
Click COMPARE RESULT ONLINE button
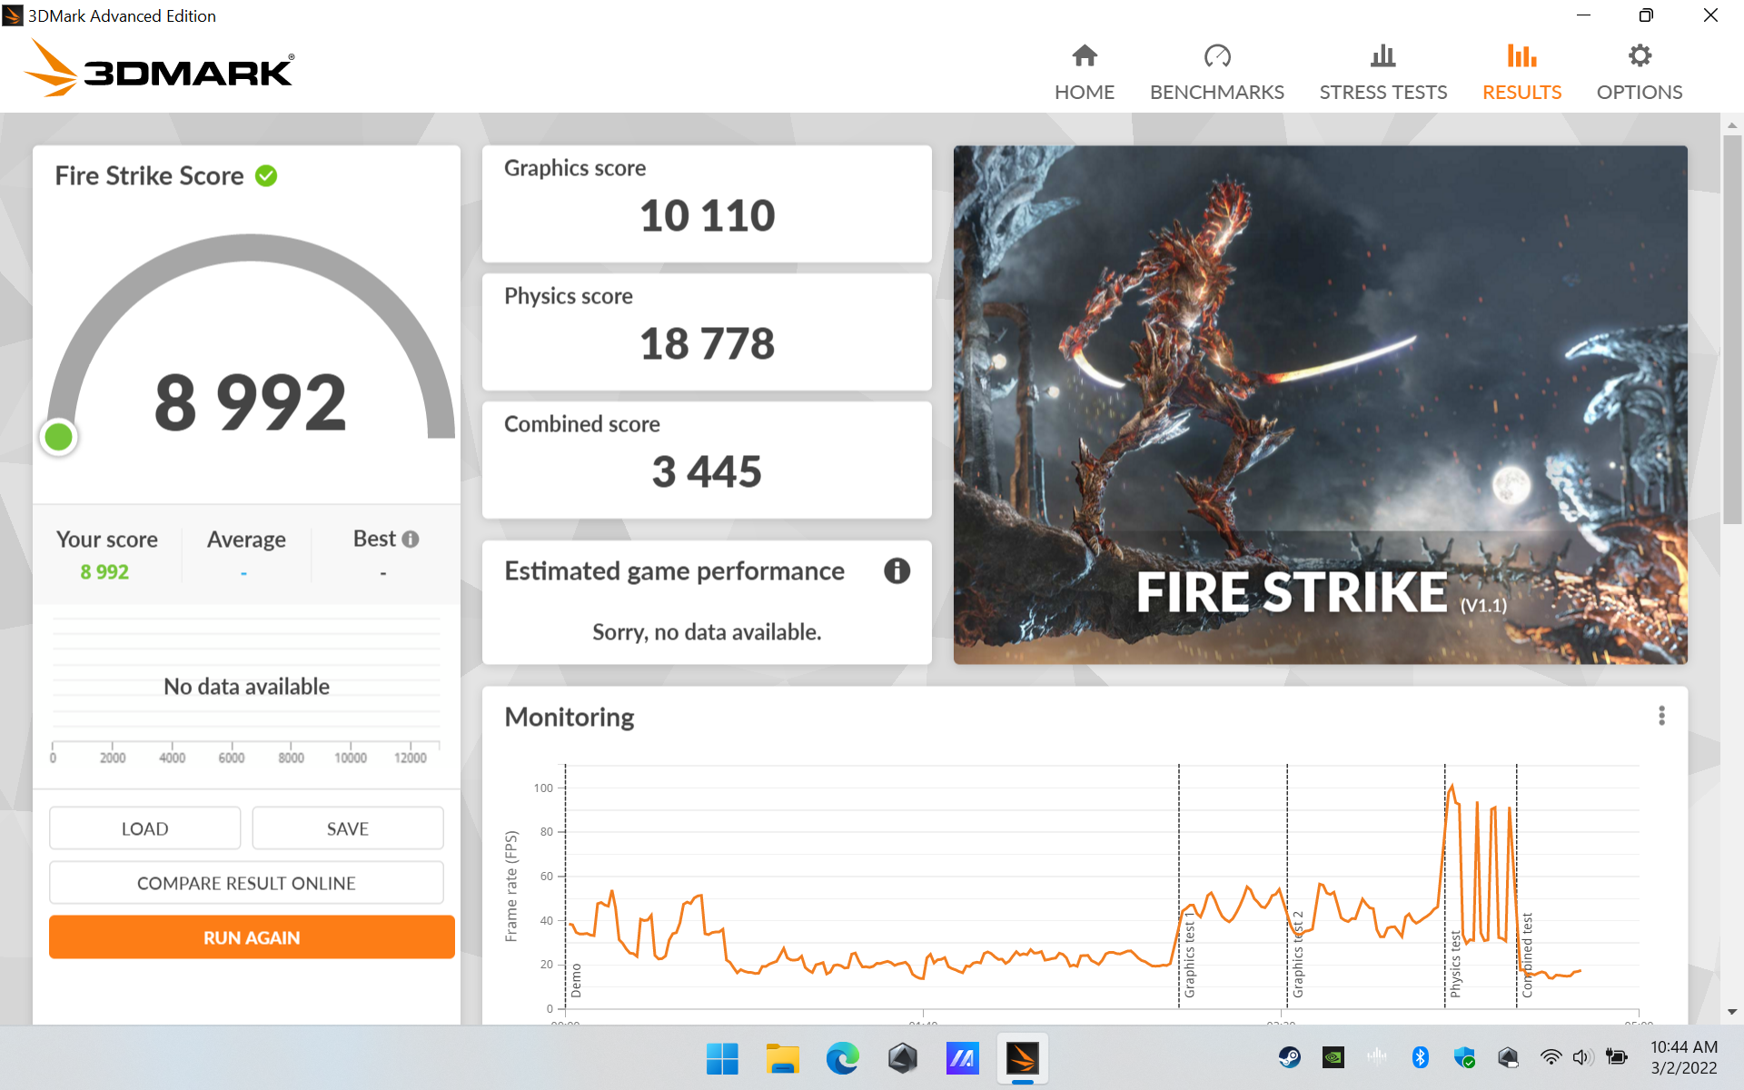pos(246,883)
